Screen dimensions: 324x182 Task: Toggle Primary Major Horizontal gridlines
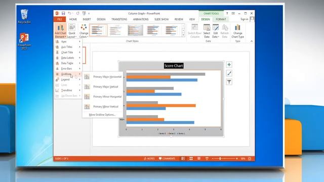click(x=103, y=77)
